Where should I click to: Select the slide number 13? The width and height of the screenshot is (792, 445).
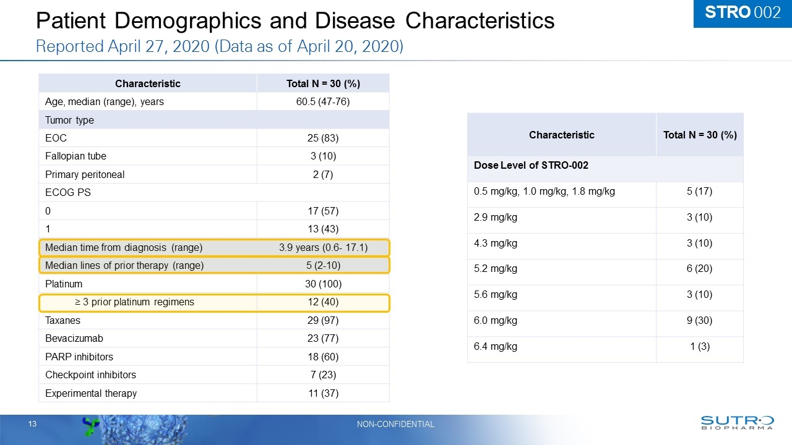coord(32,425)
